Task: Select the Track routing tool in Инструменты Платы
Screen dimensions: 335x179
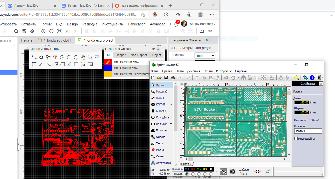Action: tap(34, 58)
